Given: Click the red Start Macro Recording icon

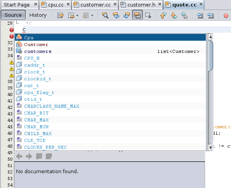Looking at the screenshot, I should pyautogui.click(x=226, y=16).
